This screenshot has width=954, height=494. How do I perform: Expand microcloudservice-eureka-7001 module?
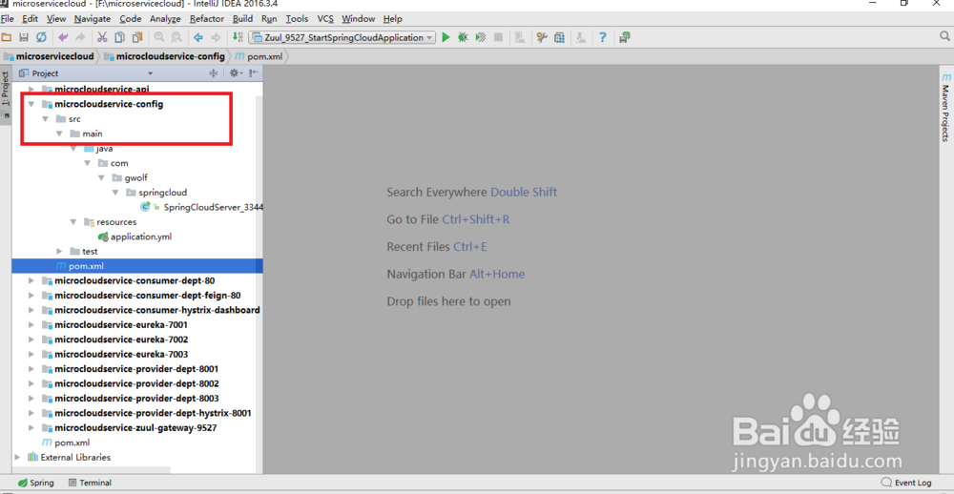pos(31,325)
